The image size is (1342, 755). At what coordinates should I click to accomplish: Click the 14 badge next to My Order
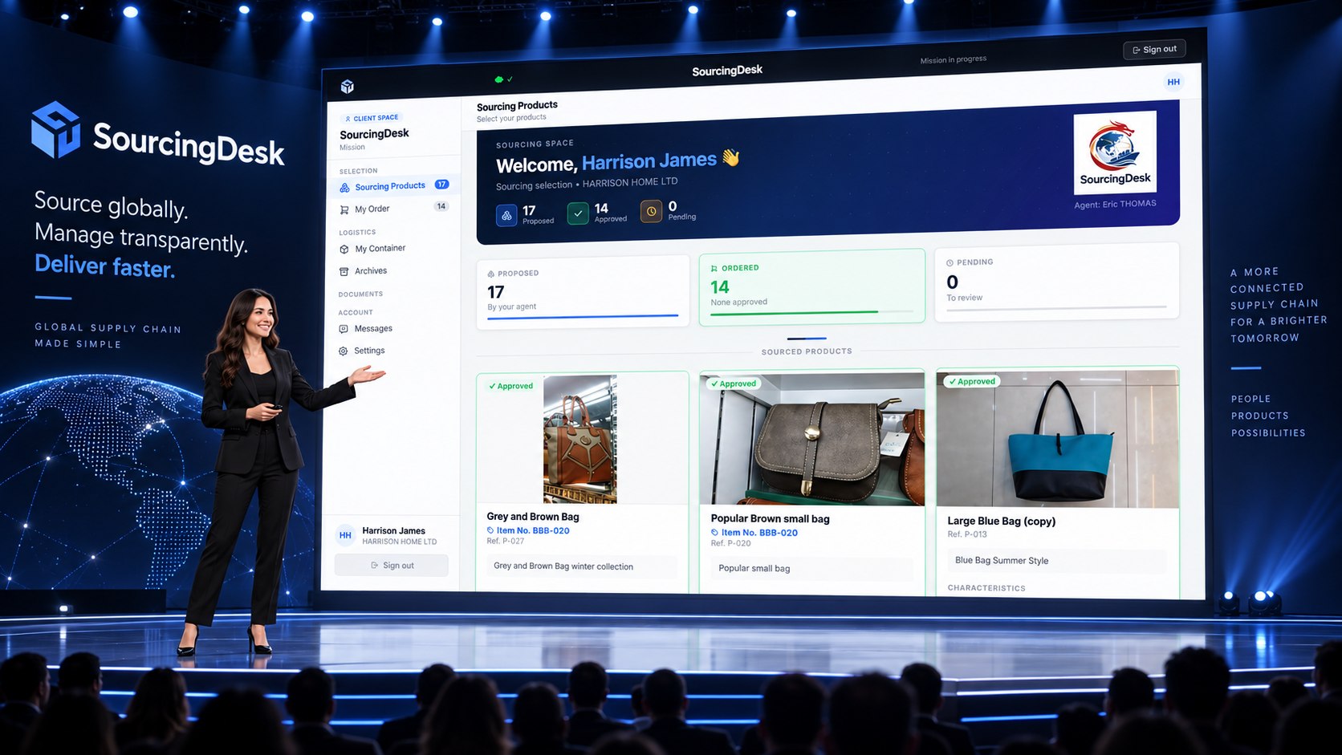441,207
